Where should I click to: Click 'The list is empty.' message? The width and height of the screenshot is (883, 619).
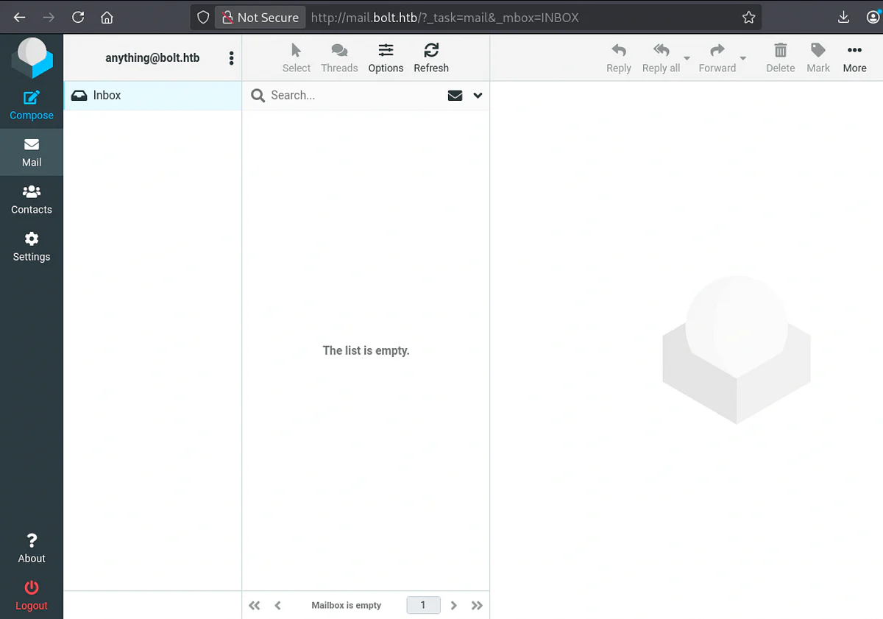click(x=366, y=350)
